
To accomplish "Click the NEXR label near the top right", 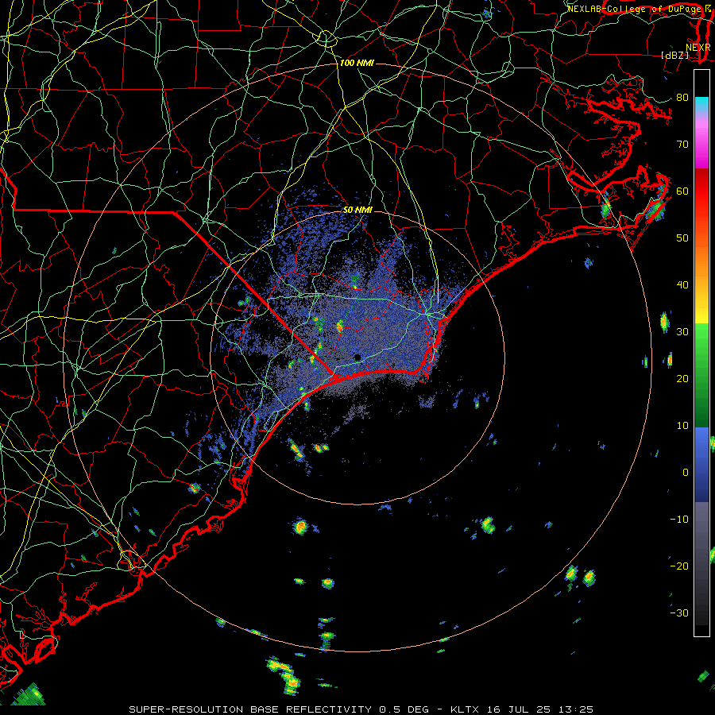I will 698,48.
